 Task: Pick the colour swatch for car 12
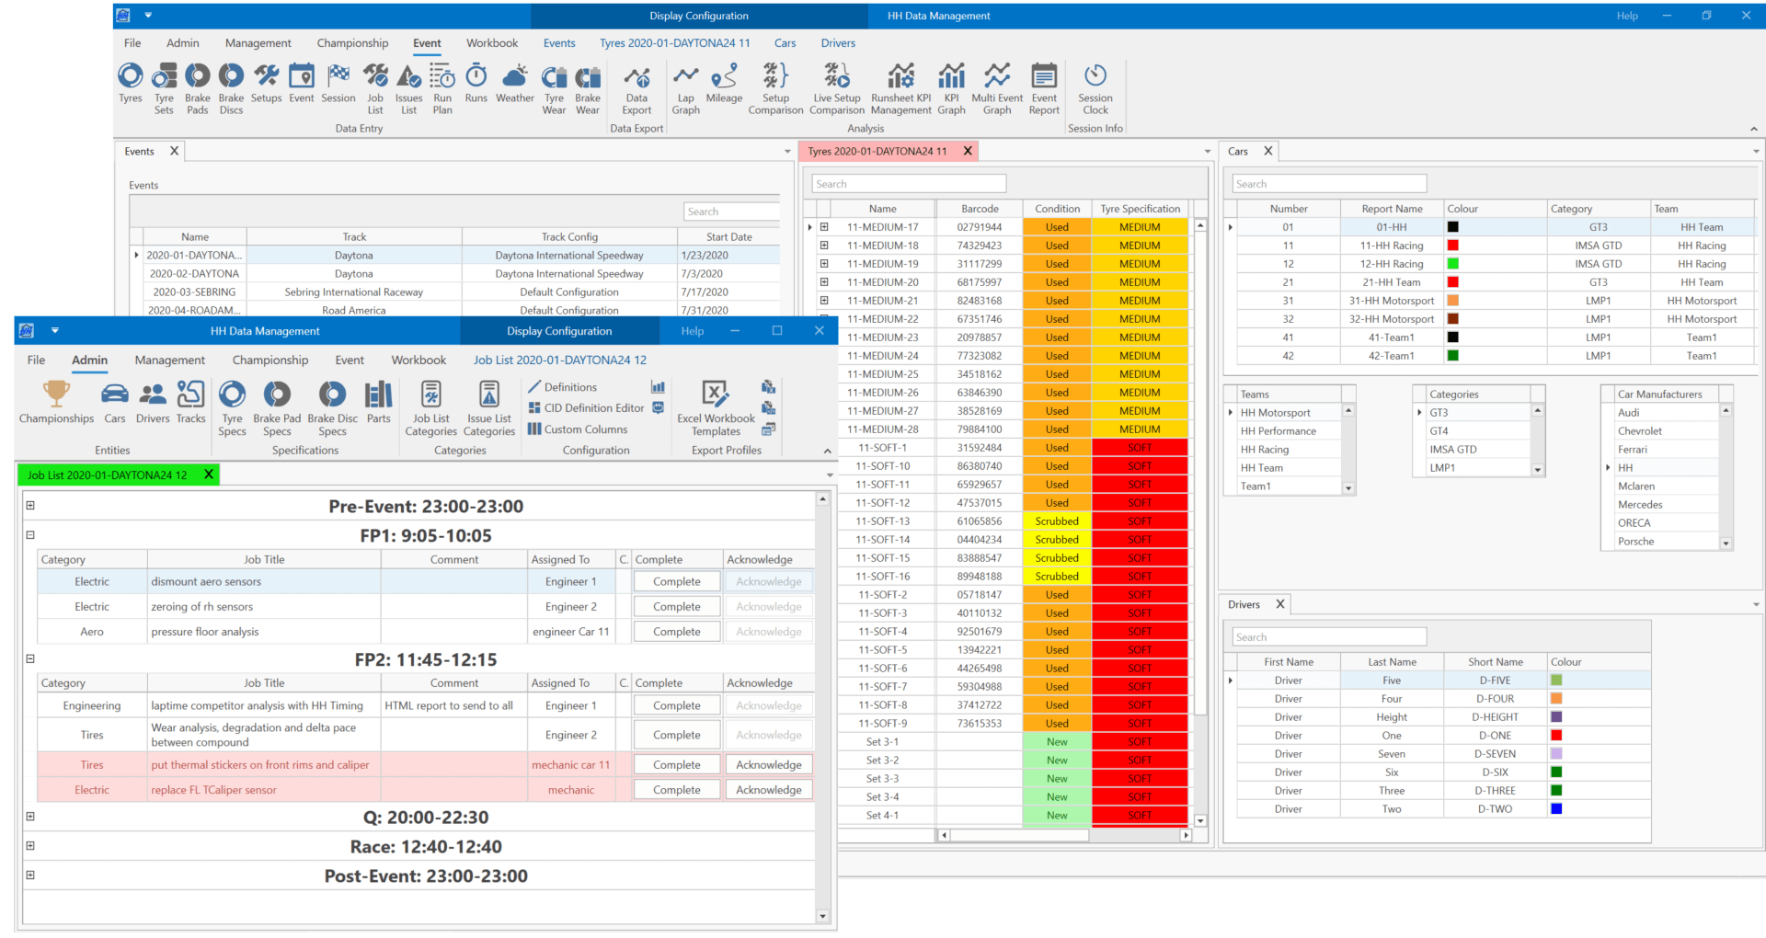(1453, 264)
